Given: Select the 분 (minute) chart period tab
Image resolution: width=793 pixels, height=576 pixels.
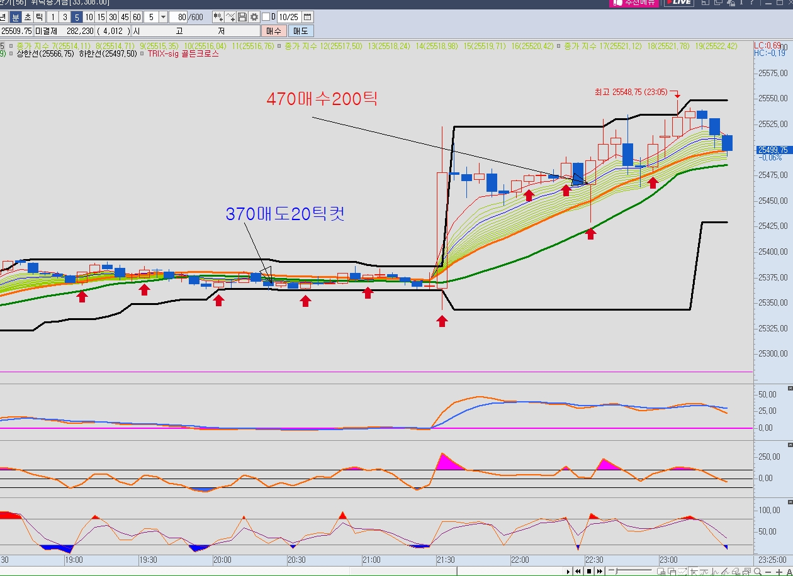Looking at the screenshot, I should point(16,17).
